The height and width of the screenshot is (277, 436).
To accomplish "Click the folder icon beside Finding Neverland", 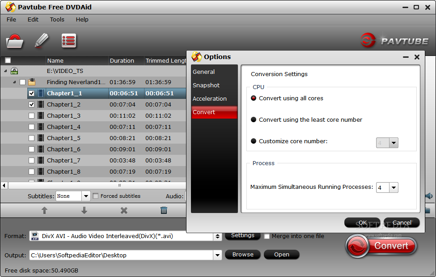I will pyautogui.click(x=32, y=82).
